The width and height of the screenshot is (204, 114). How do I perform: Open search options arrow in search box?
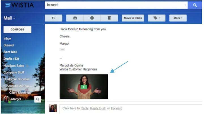[x=185, y=5]
